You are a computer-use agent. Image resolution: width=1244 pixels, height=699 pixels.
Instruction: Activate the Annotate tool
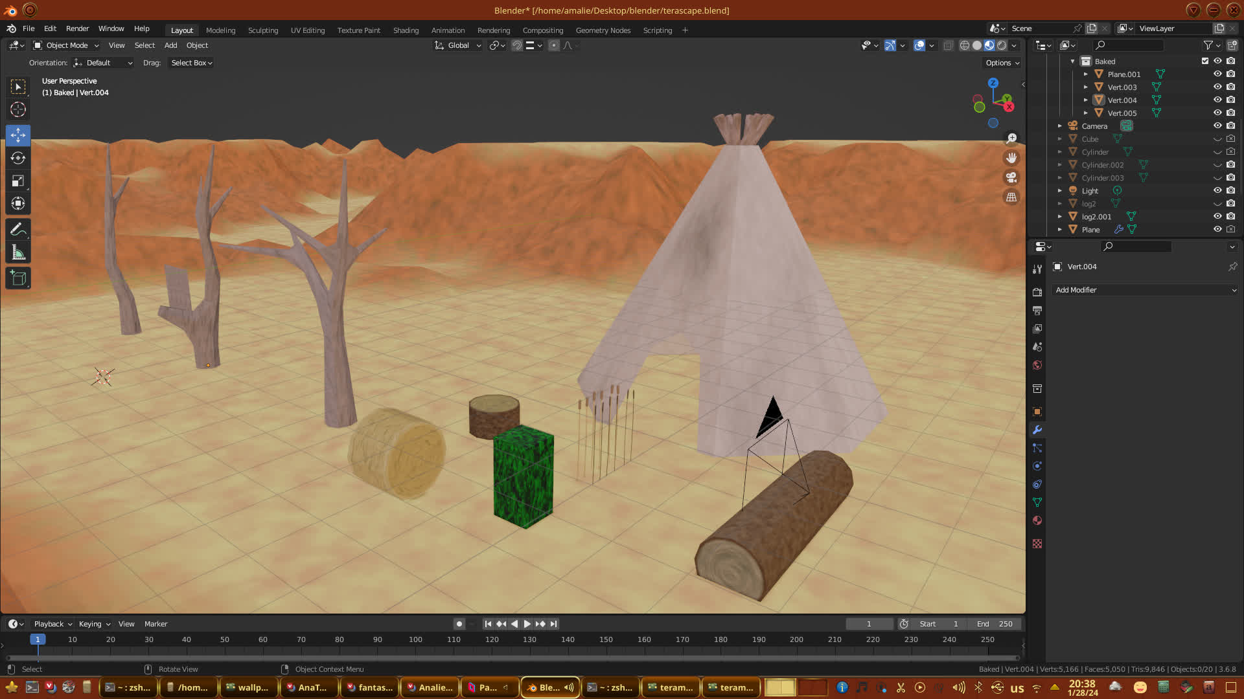18,230
